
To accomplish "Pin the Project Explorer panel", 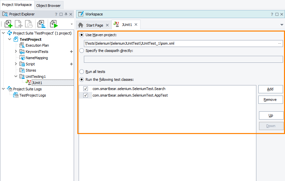I will [x=66, y=14].
